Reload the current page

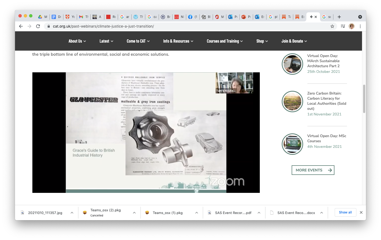click(38, 26)
